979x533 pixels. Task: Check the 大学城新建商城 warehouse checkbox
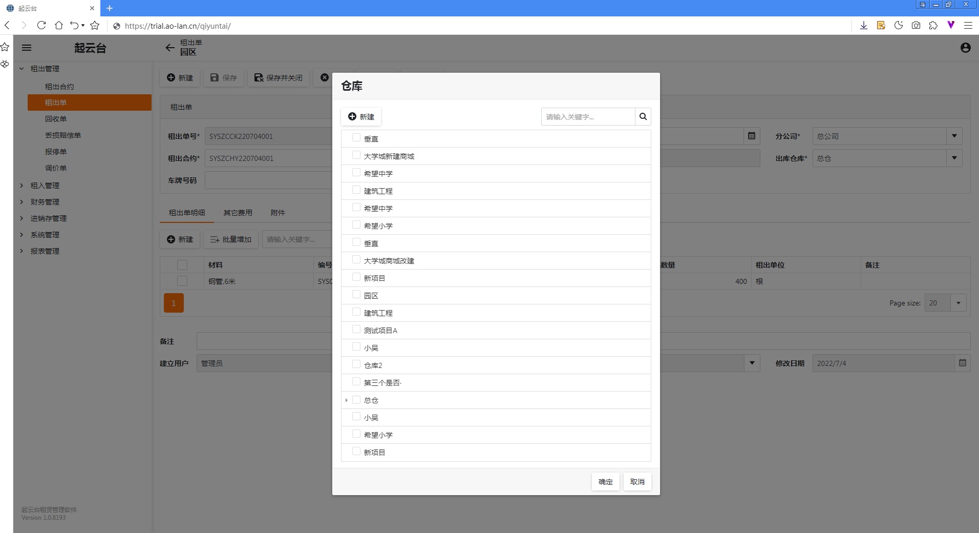356,155
